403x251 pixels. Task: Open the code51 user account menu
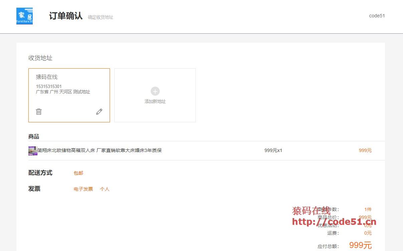(377, 16)
